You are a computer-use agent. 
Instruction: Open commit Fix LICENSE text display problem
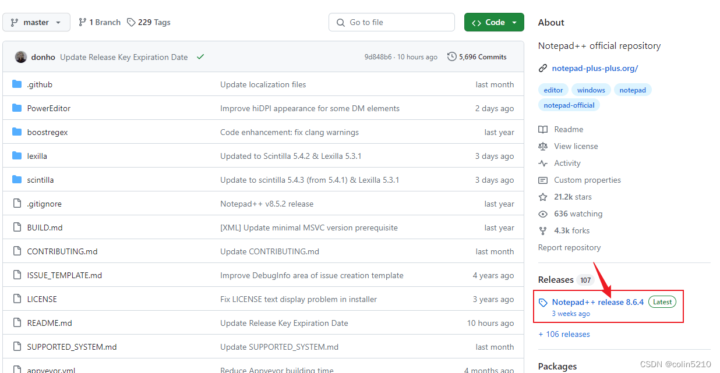[298, 299]
